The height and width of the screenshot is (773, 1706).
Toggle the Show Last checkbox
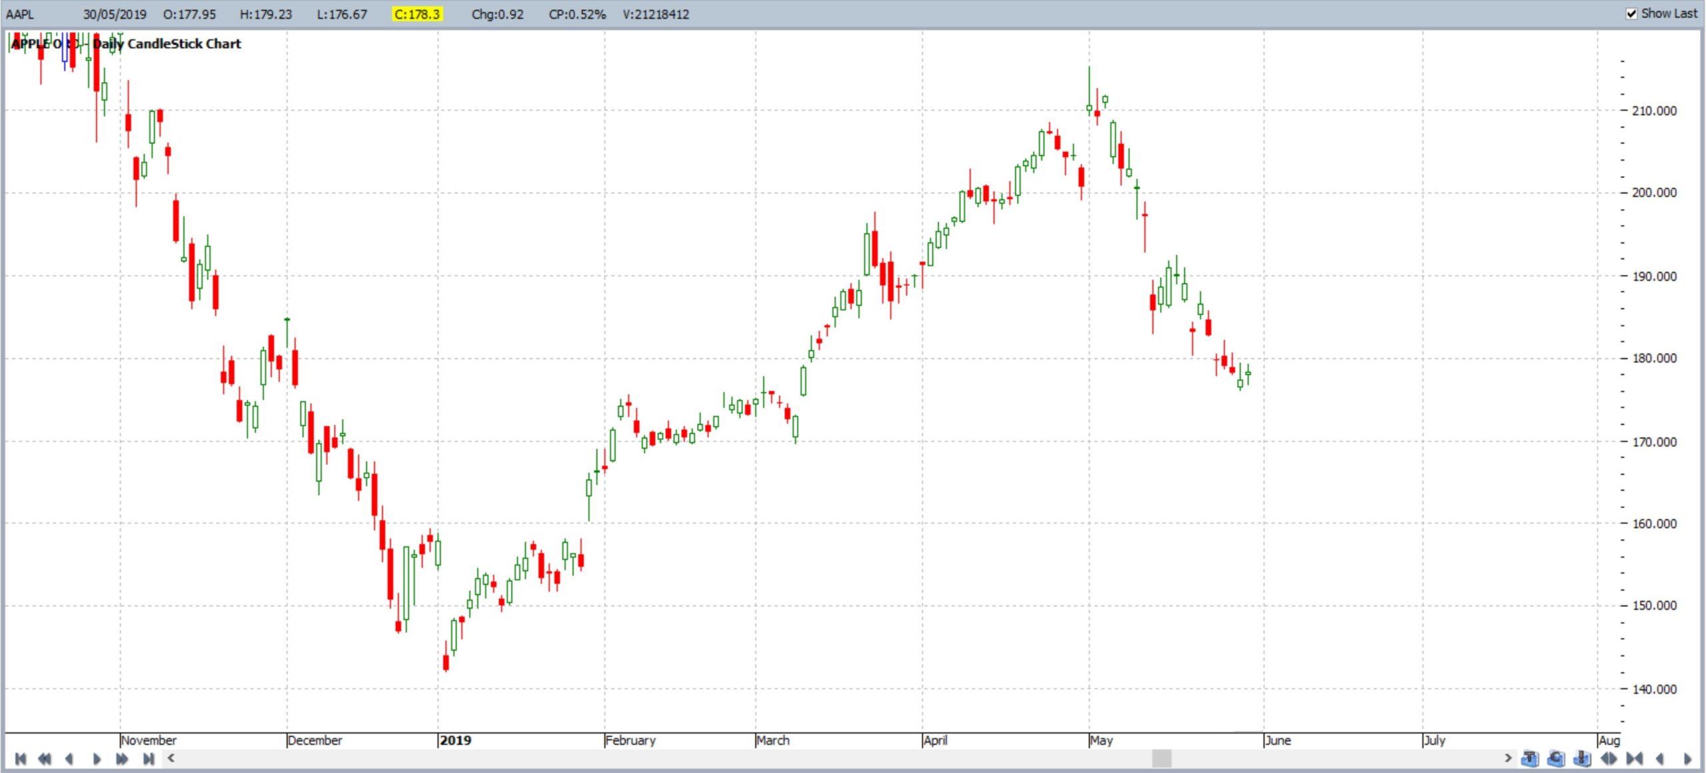point(1631,14)
